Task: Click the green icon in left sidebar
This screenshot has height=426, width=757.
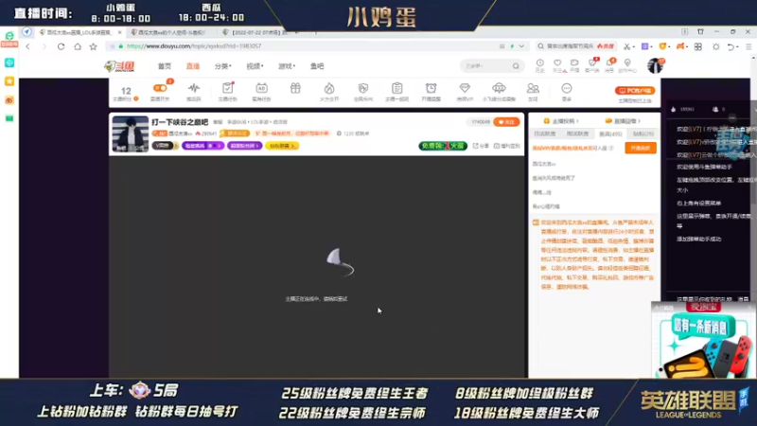Action: (x=9, y=118)
